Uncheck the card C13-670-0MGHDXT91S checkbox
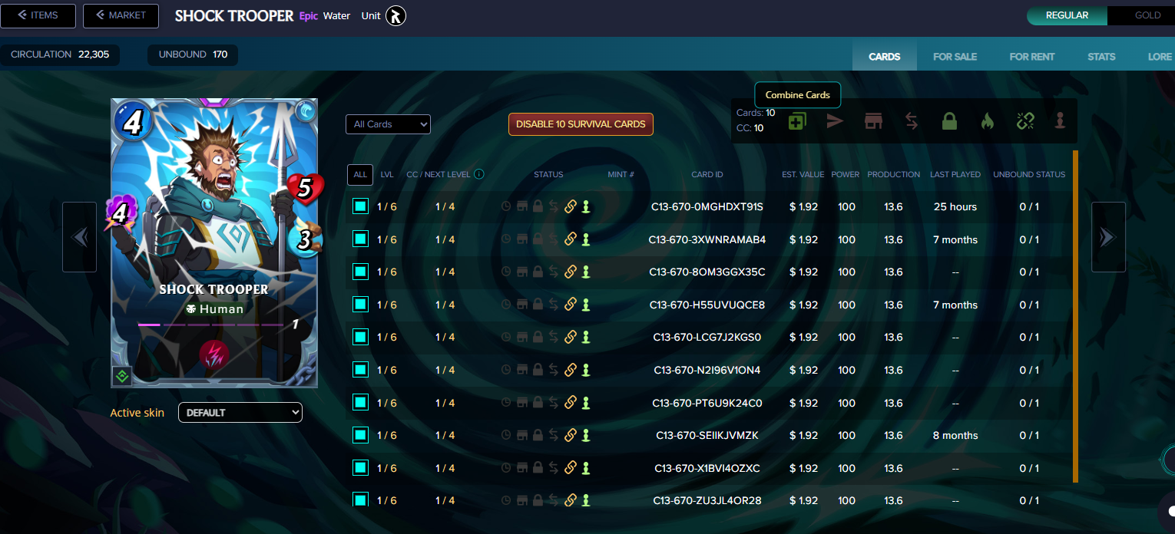The height and width of the screenshot is (534, 1175). pos(361,206)
